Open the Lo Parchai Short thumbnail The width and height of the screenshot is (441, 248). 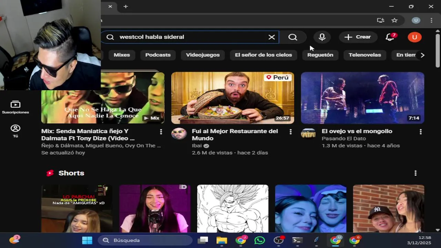(77, 209)
